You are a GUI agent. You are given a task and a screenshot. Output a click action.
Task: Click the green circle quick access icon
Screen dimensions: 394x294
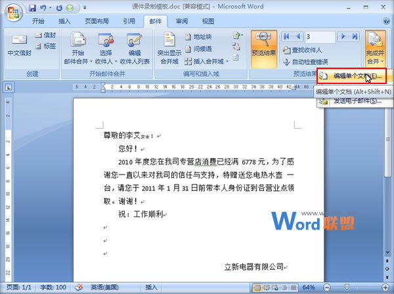click(70, 8)
